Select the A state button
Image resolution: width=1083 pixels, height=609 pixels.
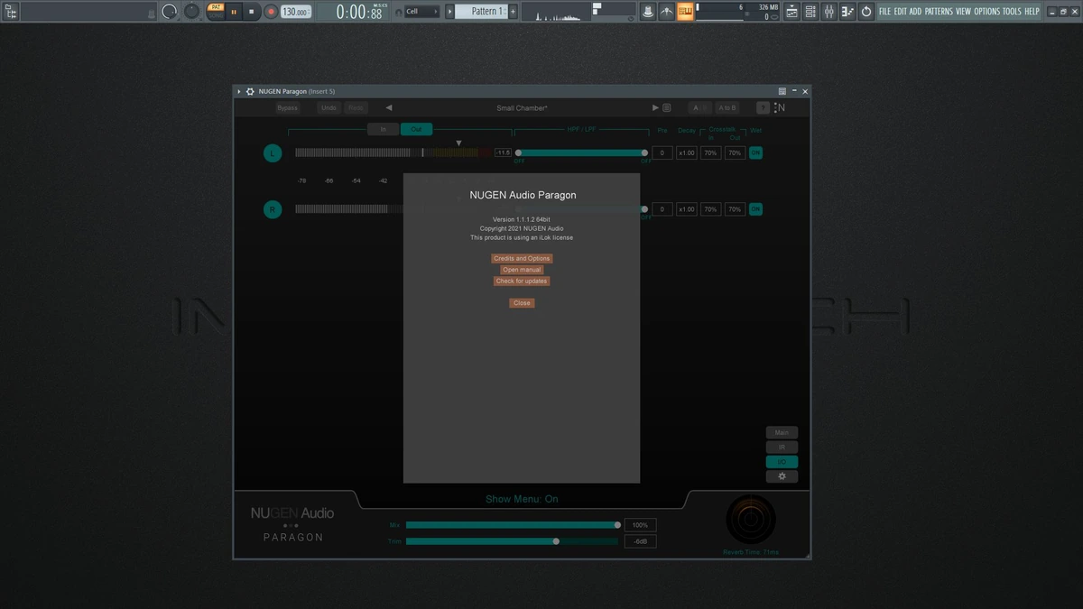[x=696, y=108]
